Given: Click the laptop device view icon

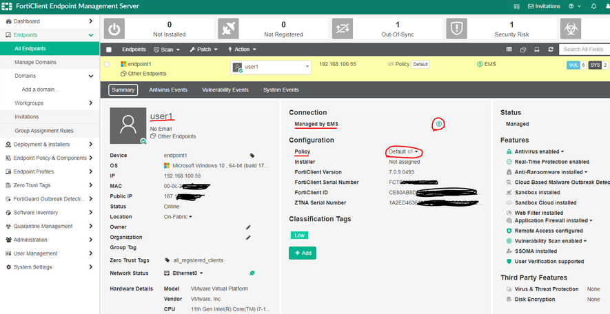Looking at the screenshot, I should point(536,50).
